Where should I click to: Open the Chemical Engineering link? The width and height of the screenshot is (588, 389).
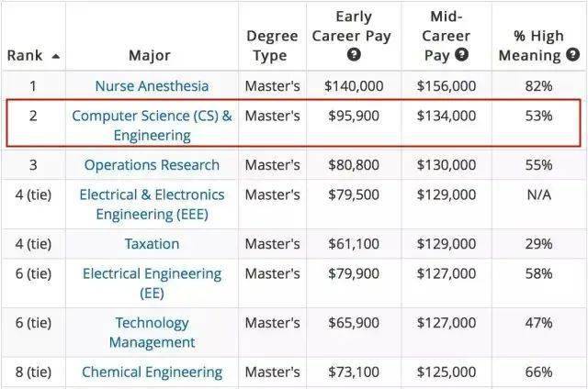coord(152,372)
